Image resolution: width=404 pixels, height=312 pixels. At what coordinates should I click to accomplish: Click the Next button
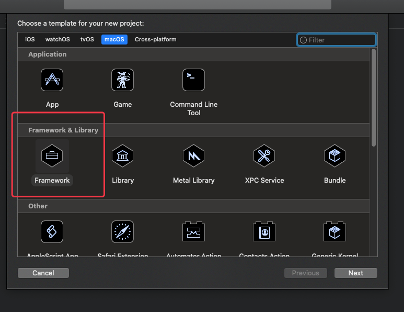(x=356, y=273)
